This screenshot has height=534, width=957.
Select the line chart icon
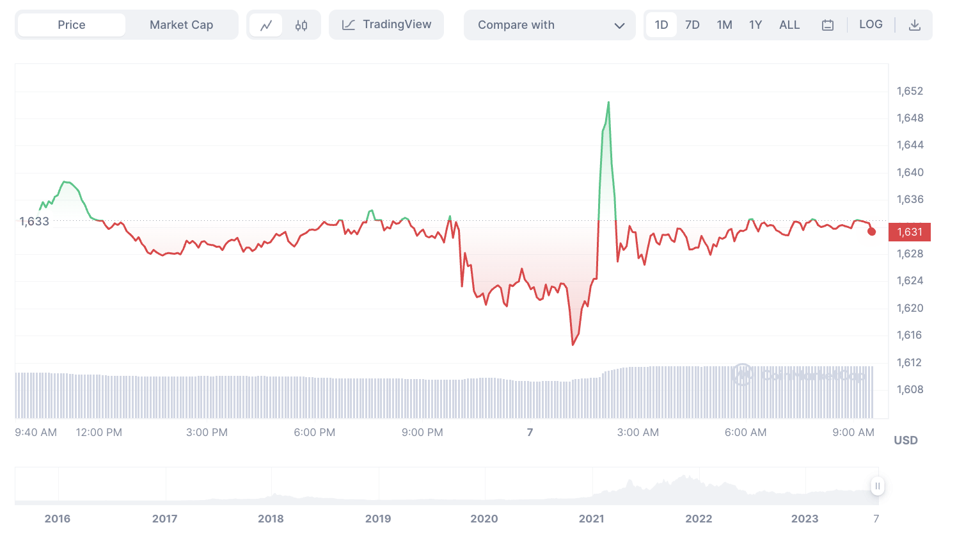coord(266,26)
